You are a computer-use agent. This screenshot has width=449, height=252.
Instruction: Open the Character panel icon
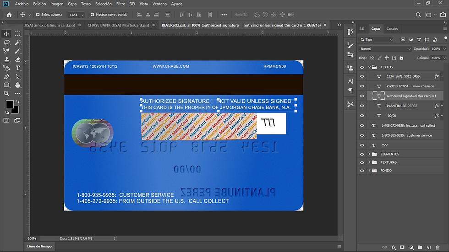350,81
